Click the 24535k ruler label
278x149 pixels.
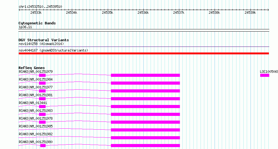pyautogui.click(x=107, y=12)
